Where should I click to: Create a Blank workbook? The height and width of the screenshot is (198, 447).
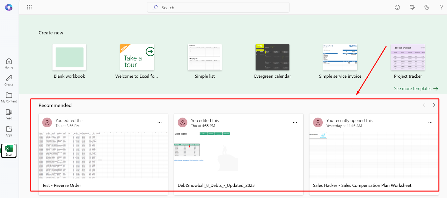(x=69, y=57)
